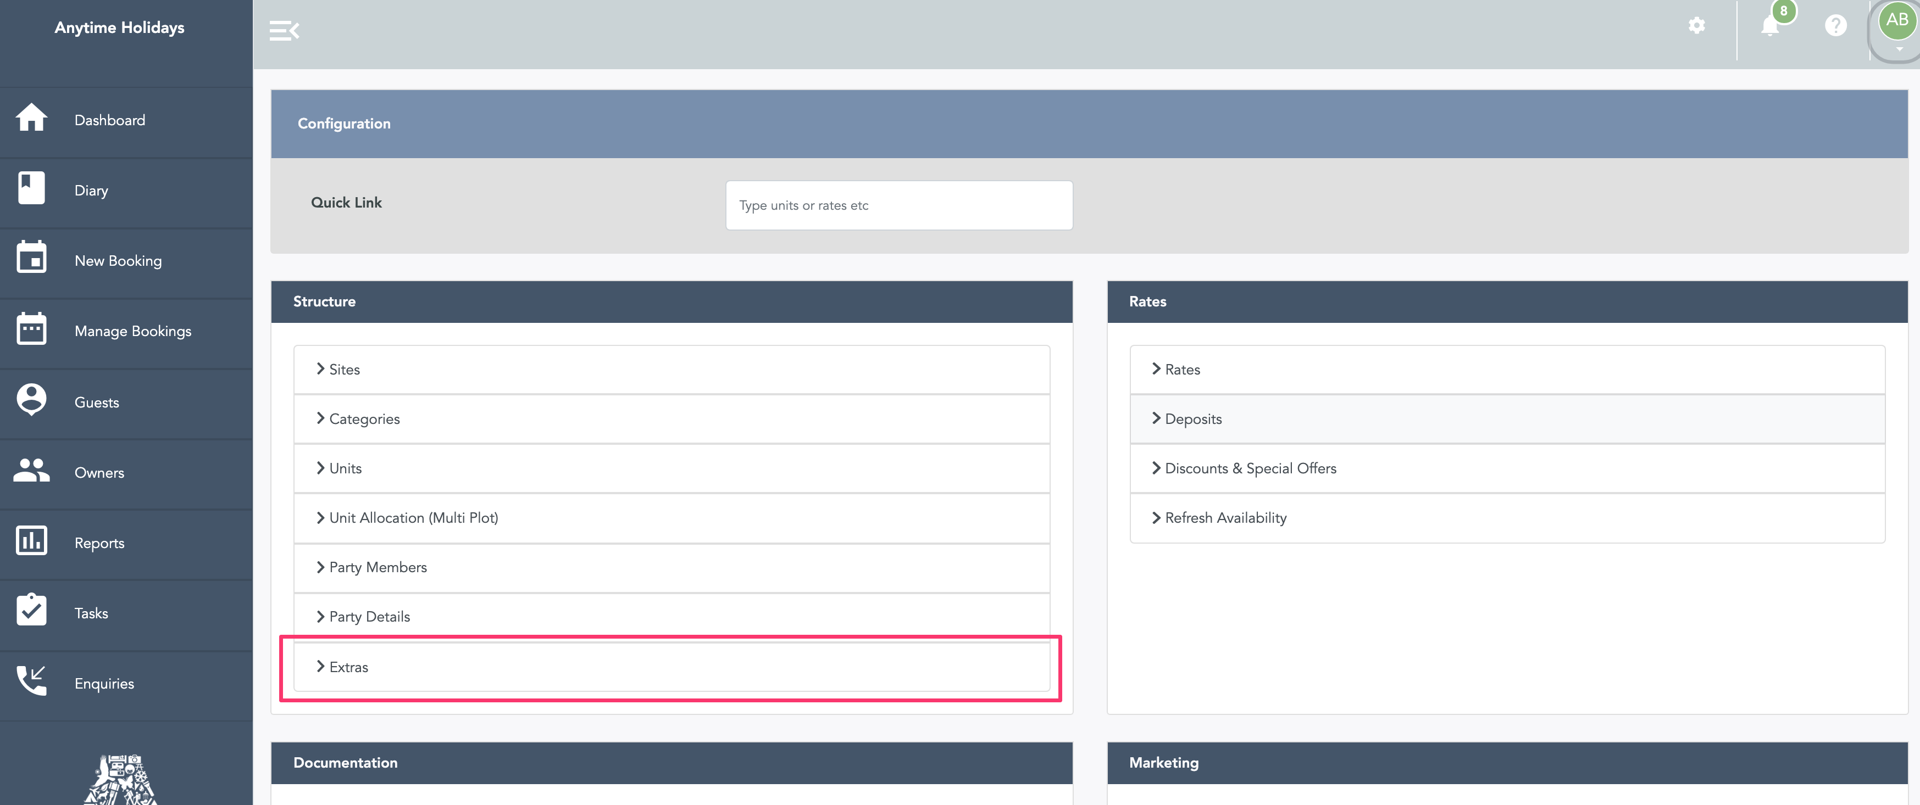The image size is (1920, 805).
Task: Open the AB user avatar menu
Action: (1897, 21)
